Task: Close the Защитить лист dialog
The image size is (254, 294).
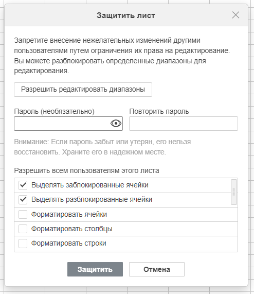Action: coord(235,15)
